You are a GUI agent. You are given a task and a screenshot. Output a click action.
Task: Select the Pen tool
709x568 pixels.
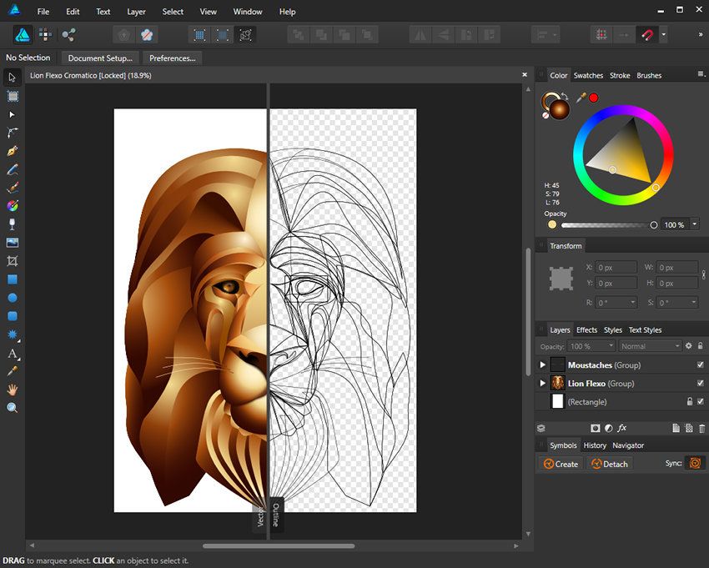(13, 151)
